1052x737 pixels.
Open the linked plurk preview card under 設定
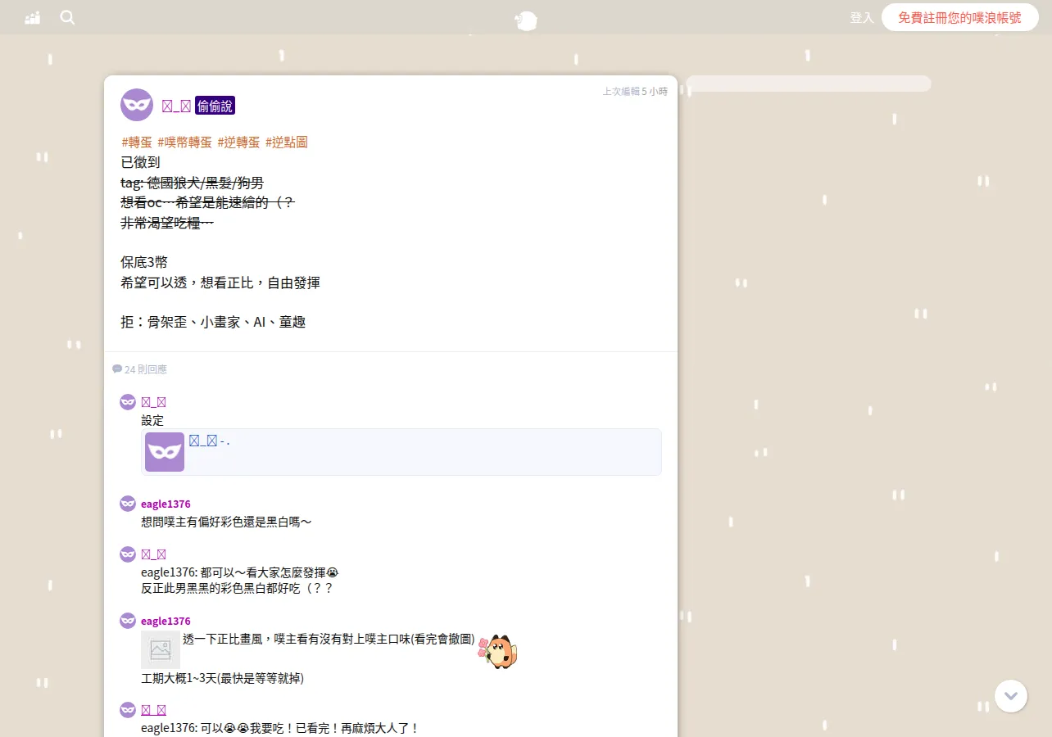click(x=401, y=452)
